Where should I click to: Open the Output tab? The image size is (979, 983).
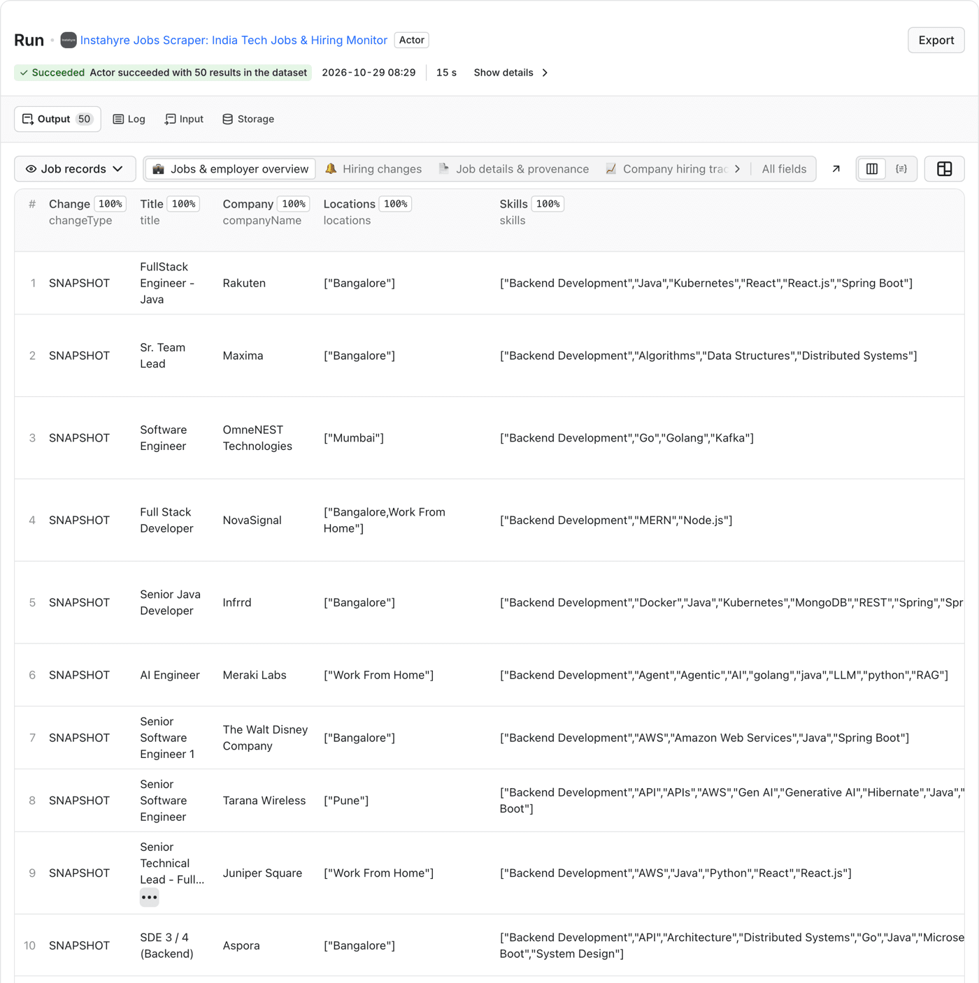click(x=57, y=119)
